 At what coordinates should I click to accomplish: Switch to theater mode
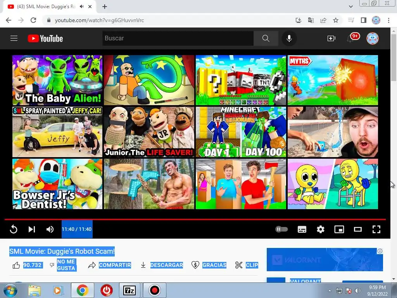click(358, 229)
